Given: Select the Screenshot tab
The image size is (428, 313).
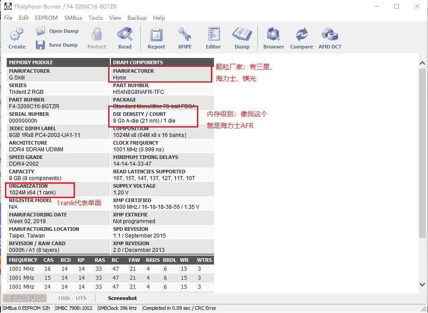Looking at the screenshot, I should (x=122, y=298).
